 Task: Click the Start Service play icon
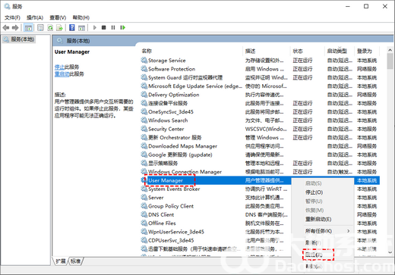95,27
